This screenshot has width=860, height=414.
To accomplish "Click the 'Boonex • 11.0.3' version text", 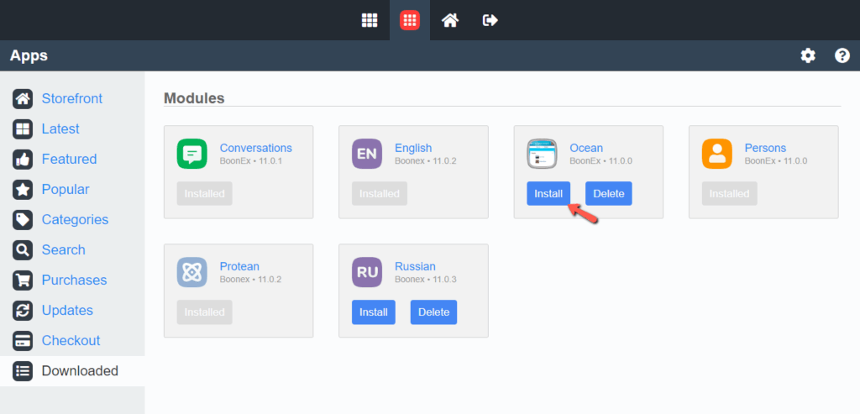I will (426, 280).
